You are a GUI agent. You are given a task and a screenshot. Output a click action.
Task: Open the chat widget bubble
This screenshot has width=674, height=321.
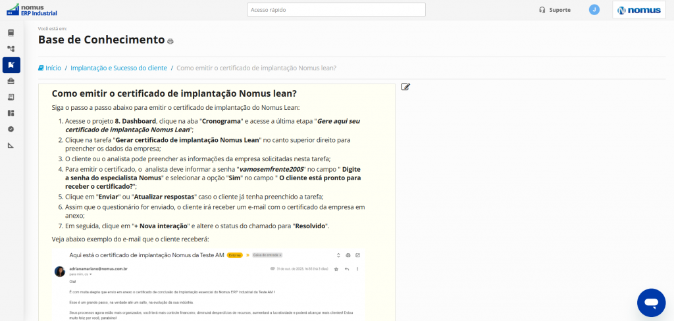pos(651,303)
